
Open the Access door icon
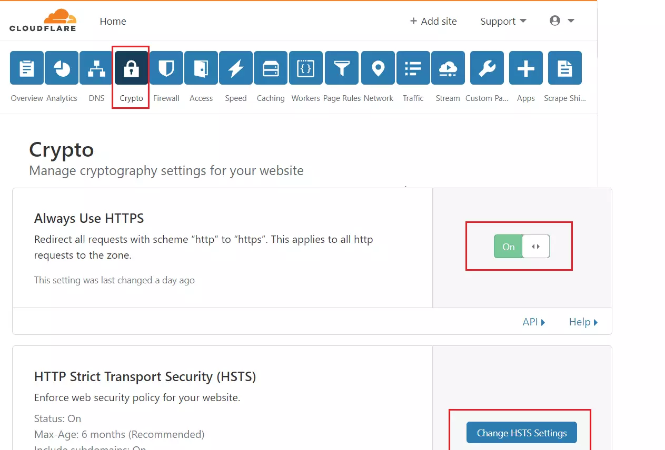click(x=201, y=68)
